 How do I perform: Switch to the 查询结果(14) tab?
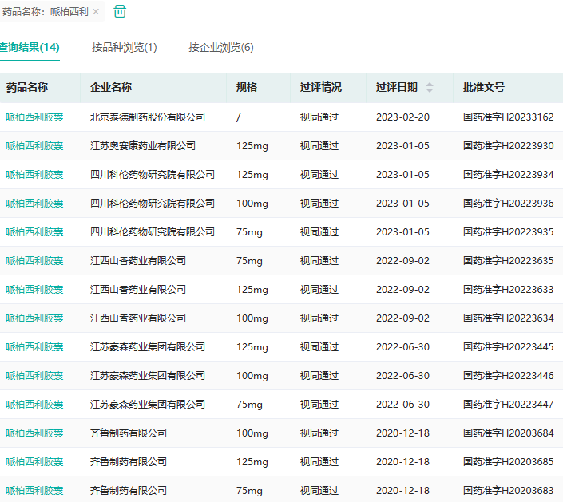pos(29,47)
